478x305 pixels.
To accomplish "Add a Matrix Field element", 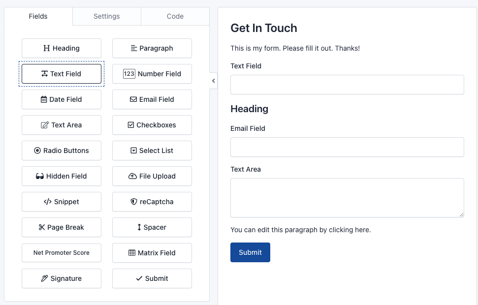I will pyautogui.click(x=152, y=253).
